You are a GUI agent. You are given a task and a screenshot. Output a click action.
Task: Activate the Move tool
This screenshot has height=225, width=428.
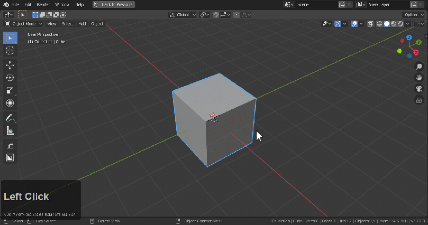coord(10,65)
